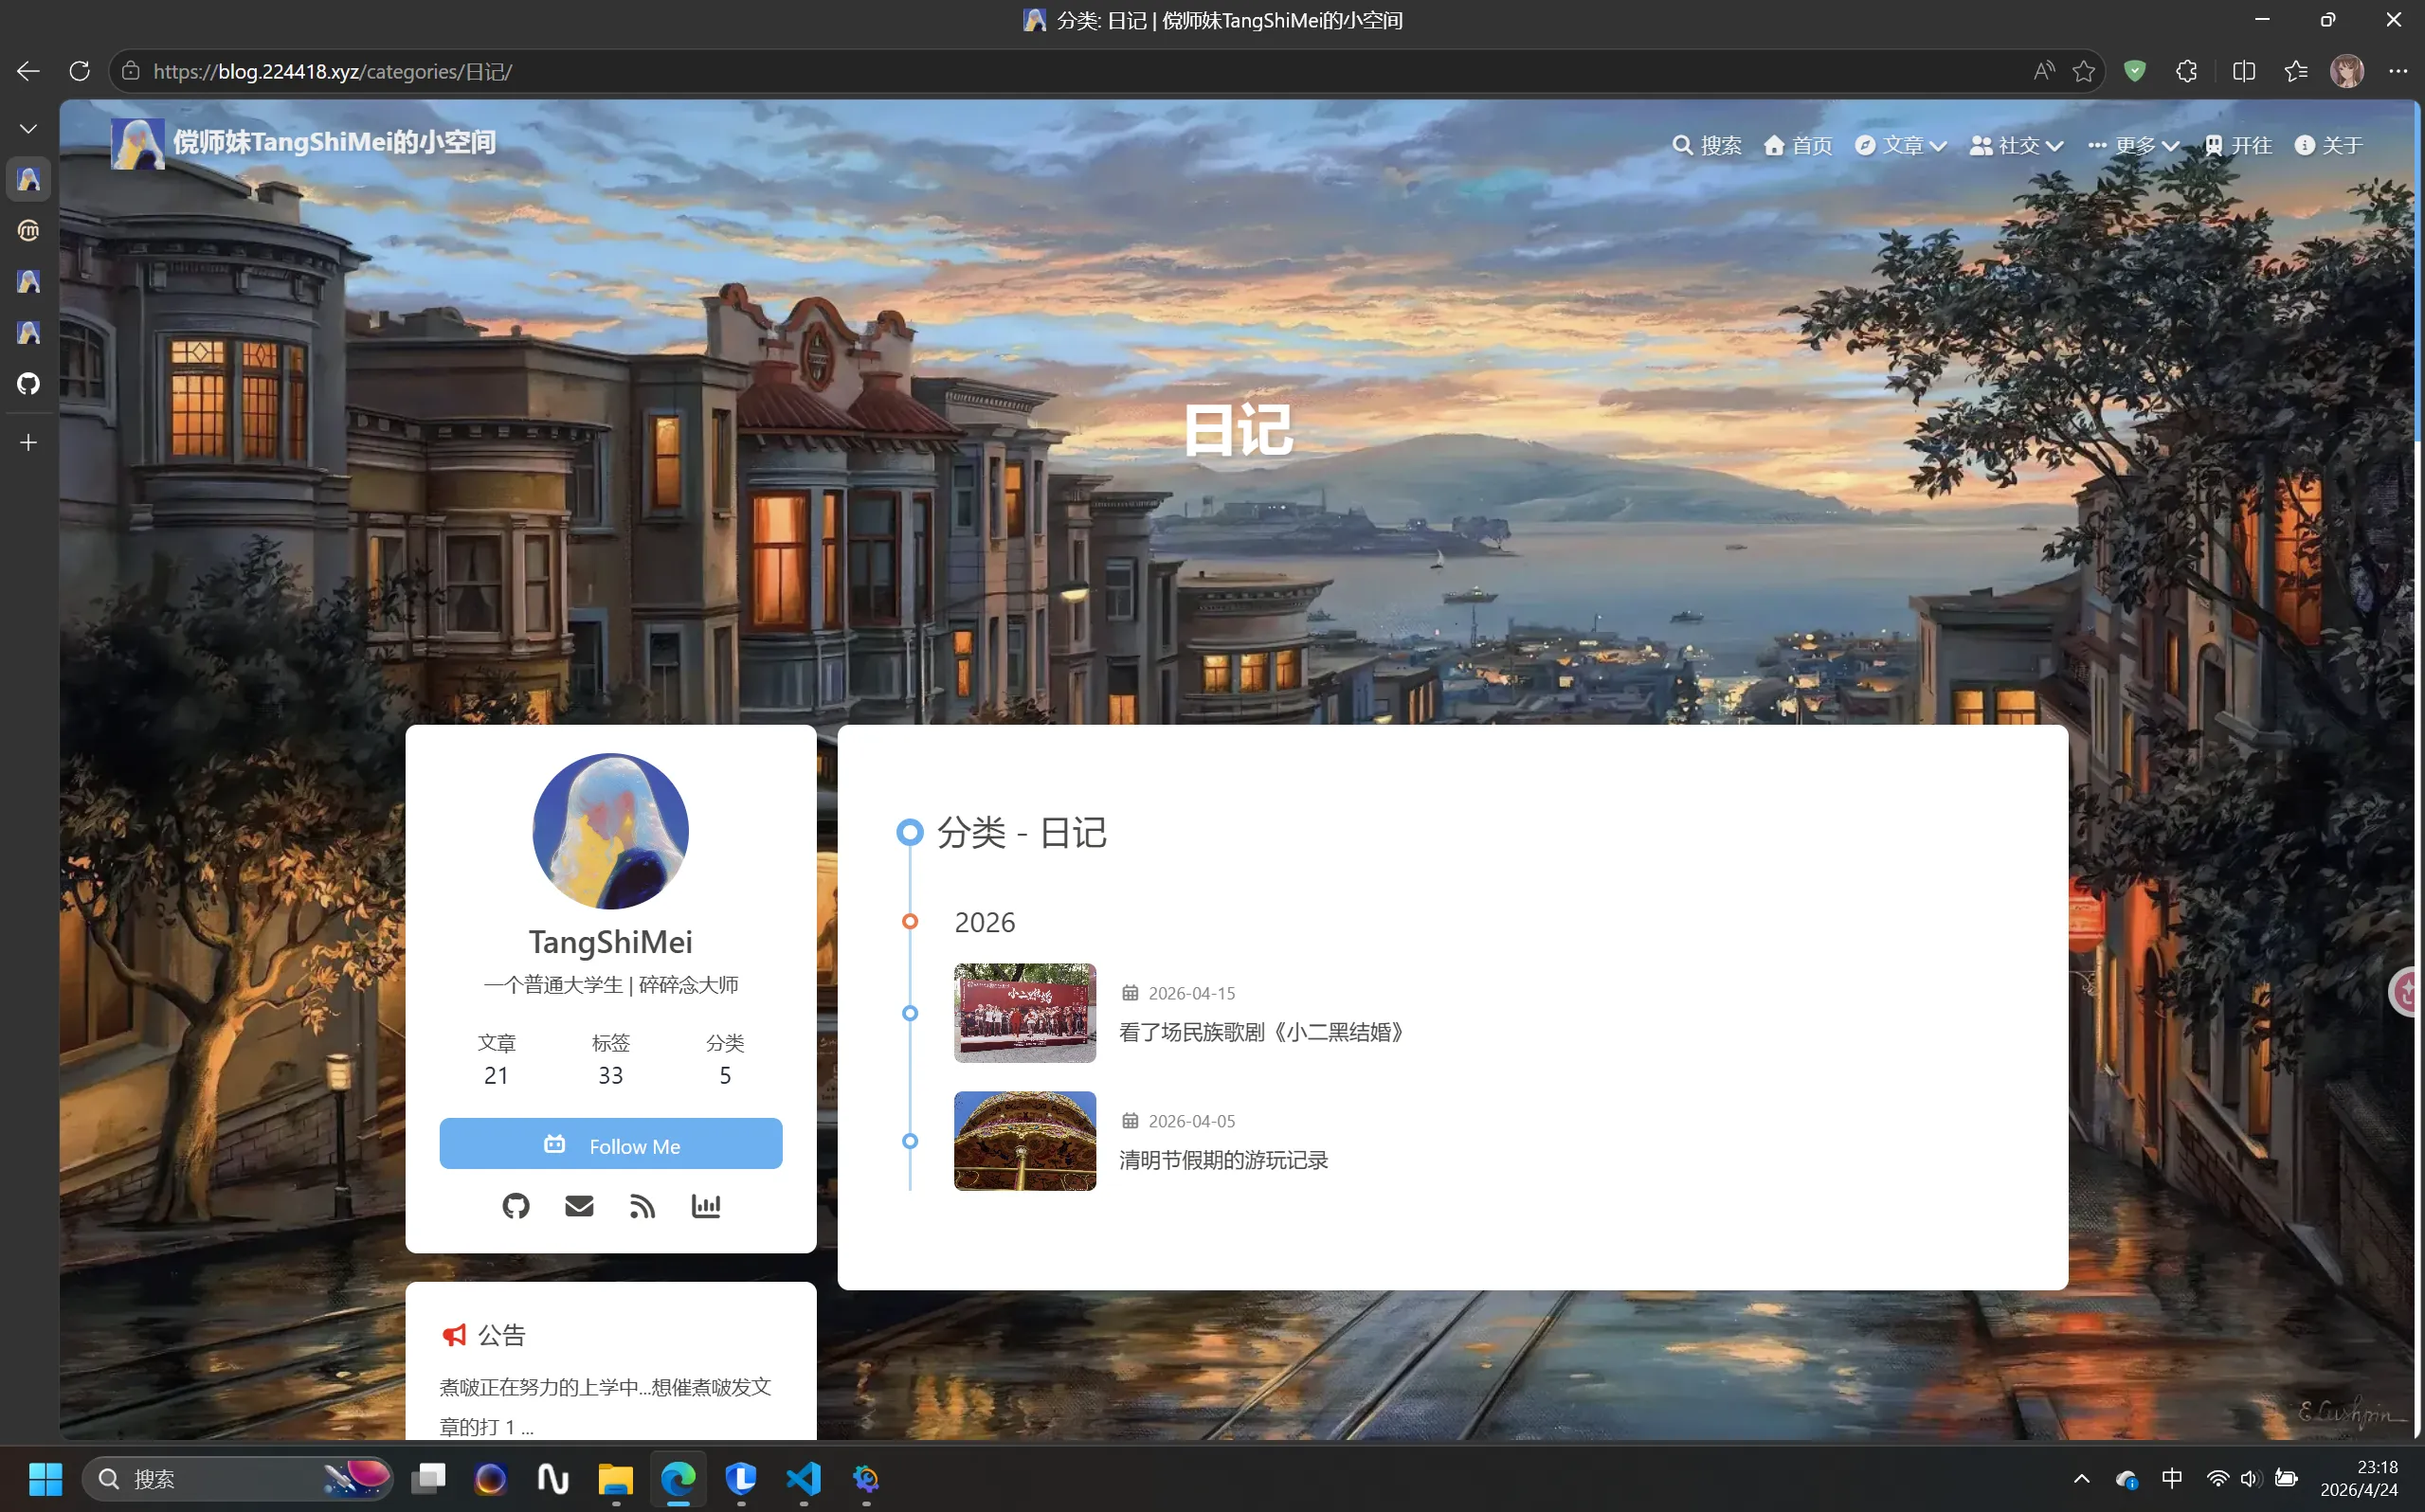Viewport: 2425px width, 1512px height.
Task: Open the GitHub icon under Follow Me
Action: 516,1206
